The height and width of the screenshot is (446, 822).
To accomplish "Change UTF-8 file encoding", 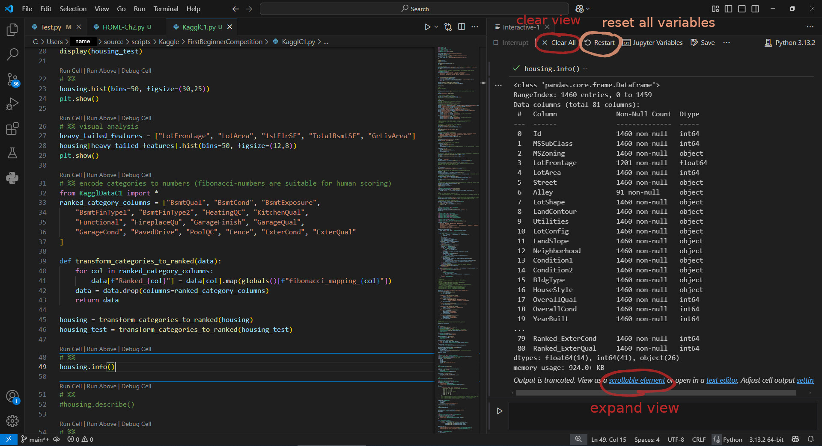I will click(x=676, y=439).
